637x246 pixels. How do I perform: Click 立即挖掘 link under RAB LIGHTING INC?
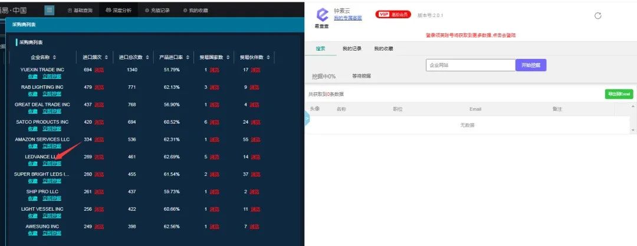coord(51,94)
